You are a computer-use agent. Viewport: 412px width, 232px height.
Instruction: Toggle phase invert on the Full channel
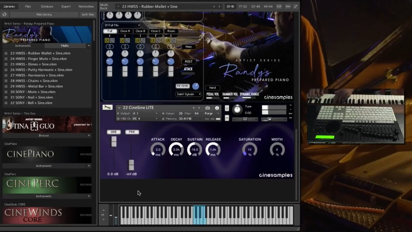112,41
